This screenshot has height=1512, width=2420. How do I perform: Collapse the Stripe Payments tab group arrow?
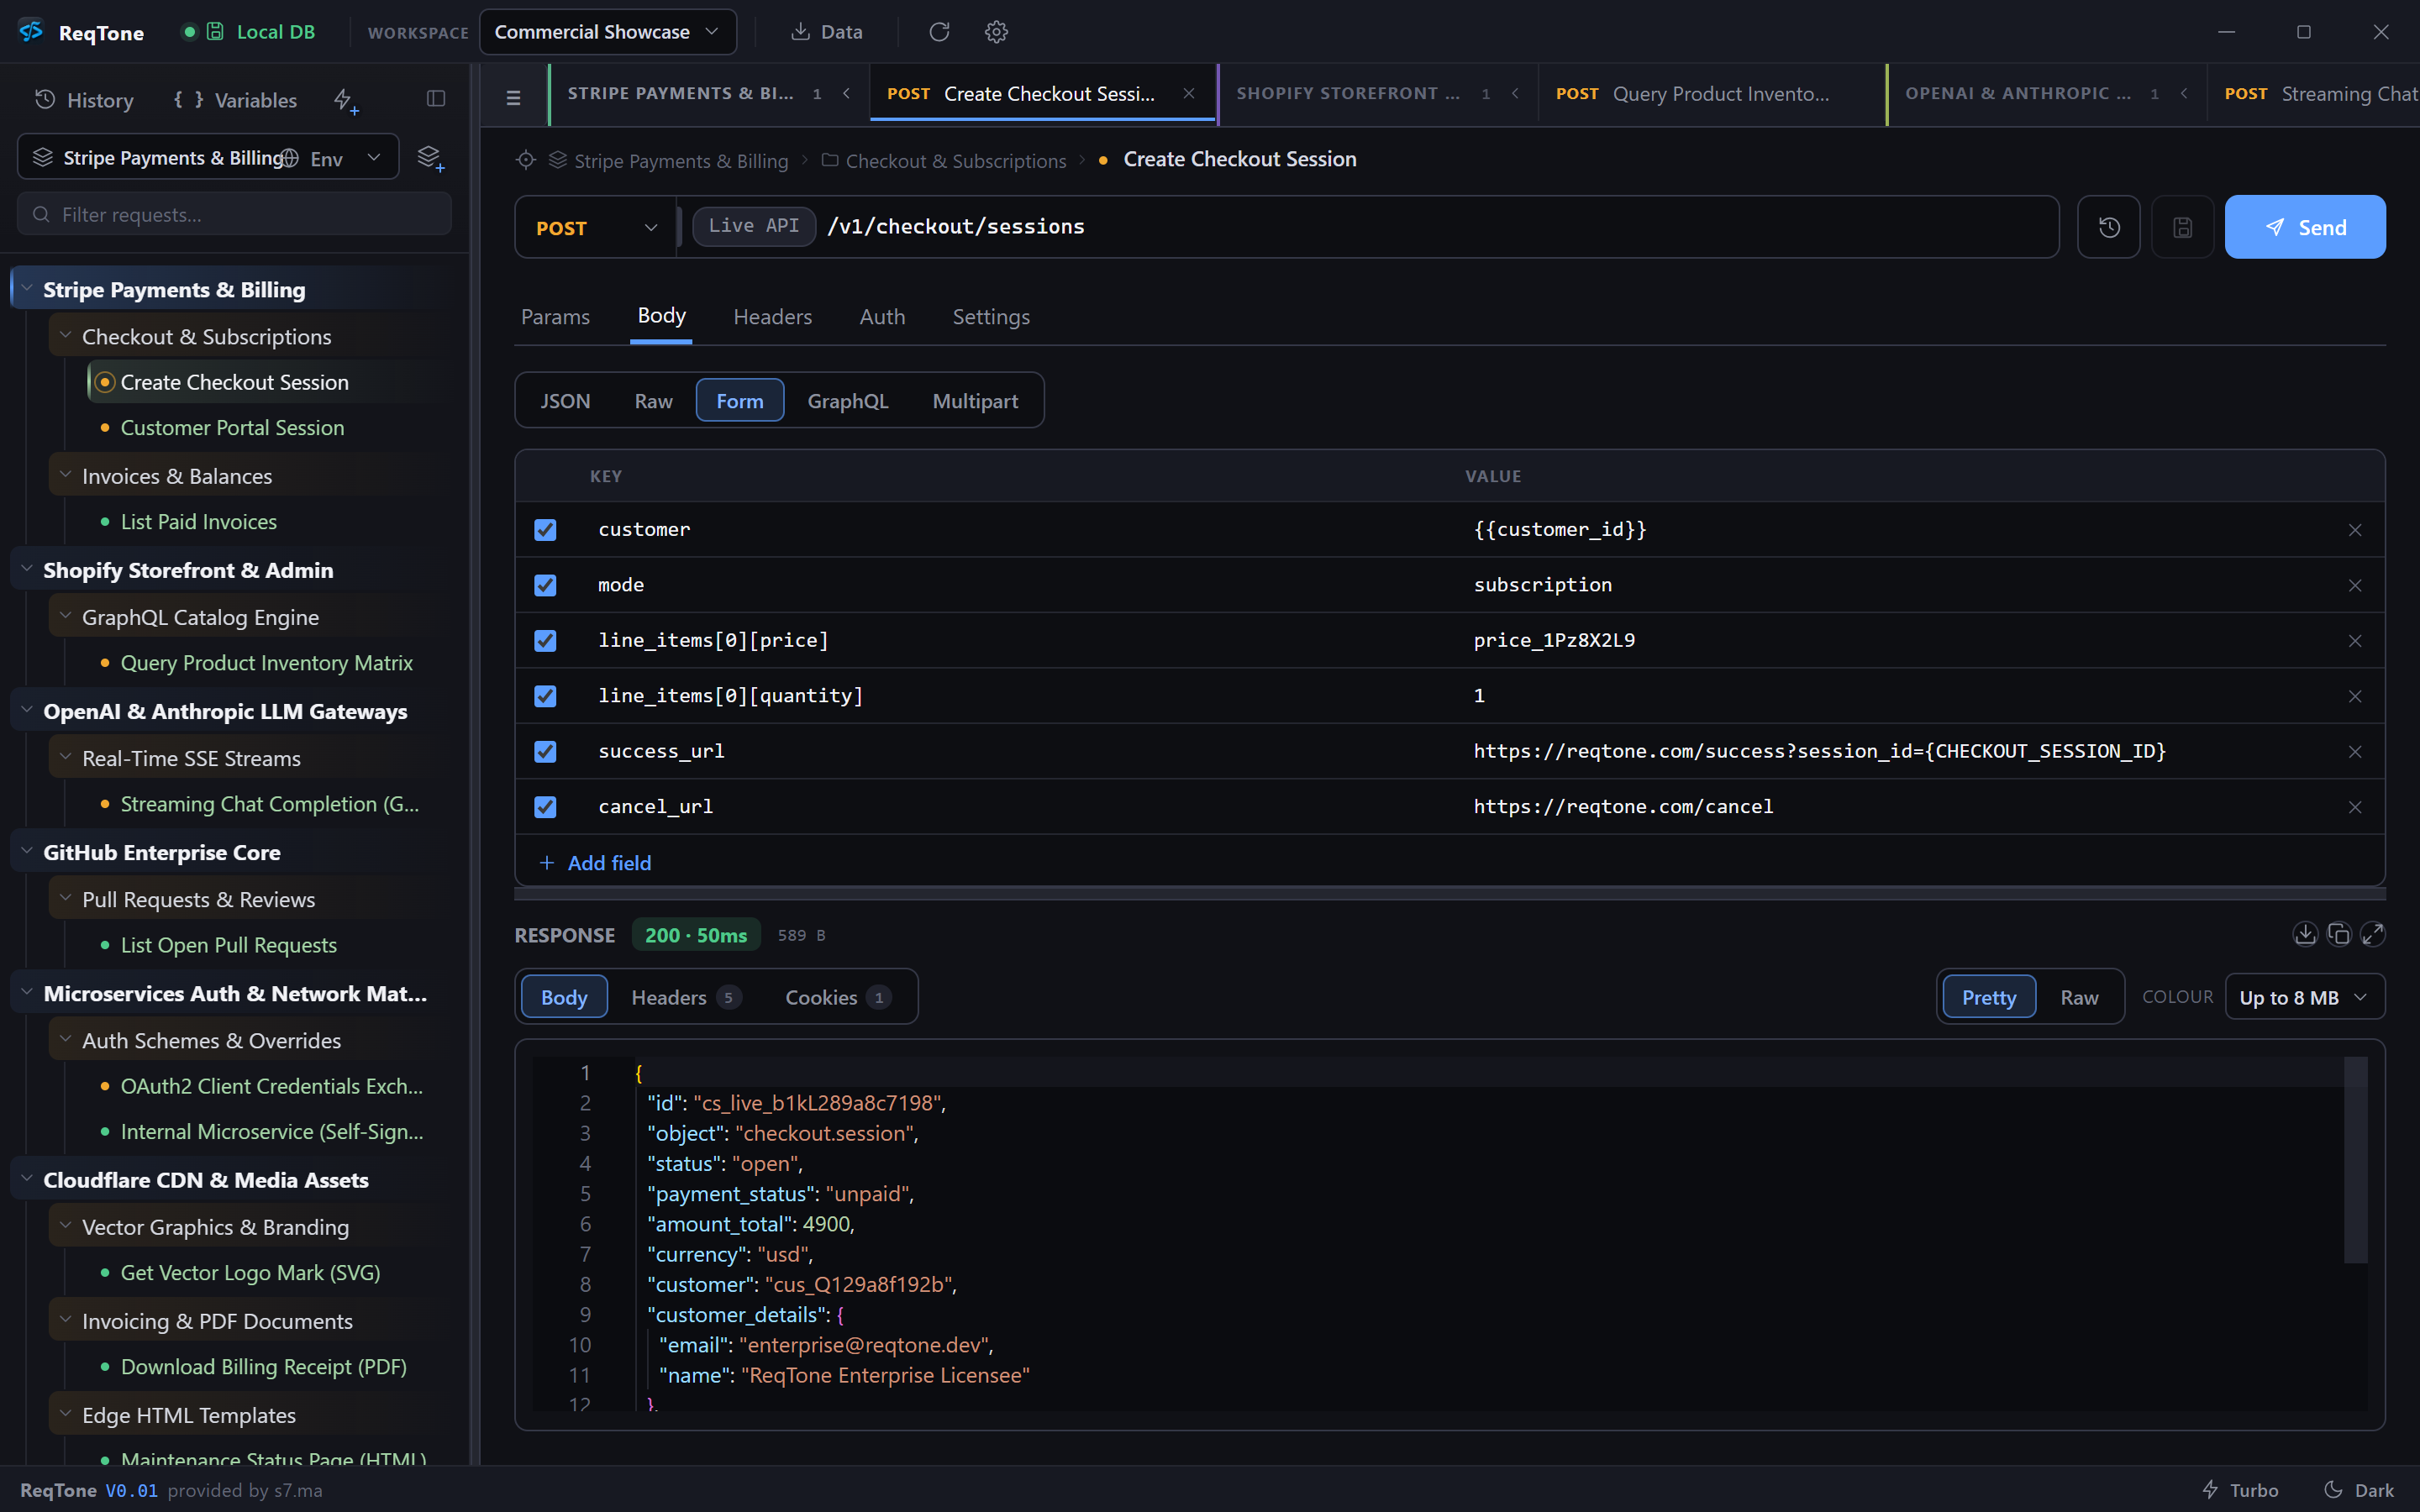point(846,93)
